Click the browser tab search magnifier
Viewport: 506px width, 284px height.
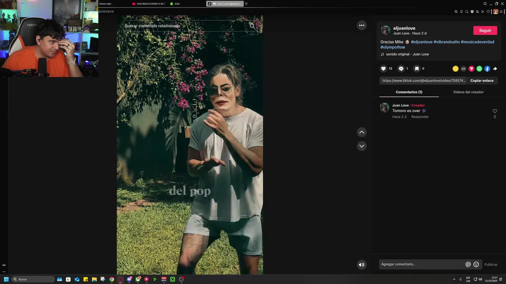click(485, 4)
